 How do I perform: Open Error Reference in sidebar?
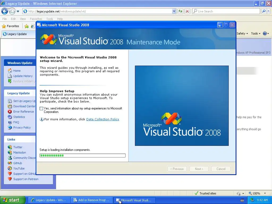point(24,112)
